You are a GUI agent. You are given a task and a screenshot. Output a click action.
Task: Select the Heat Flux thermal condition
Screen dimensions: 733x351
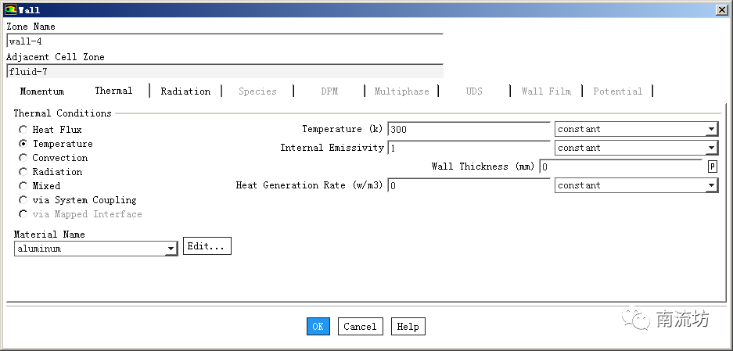[x=23, y=130]
